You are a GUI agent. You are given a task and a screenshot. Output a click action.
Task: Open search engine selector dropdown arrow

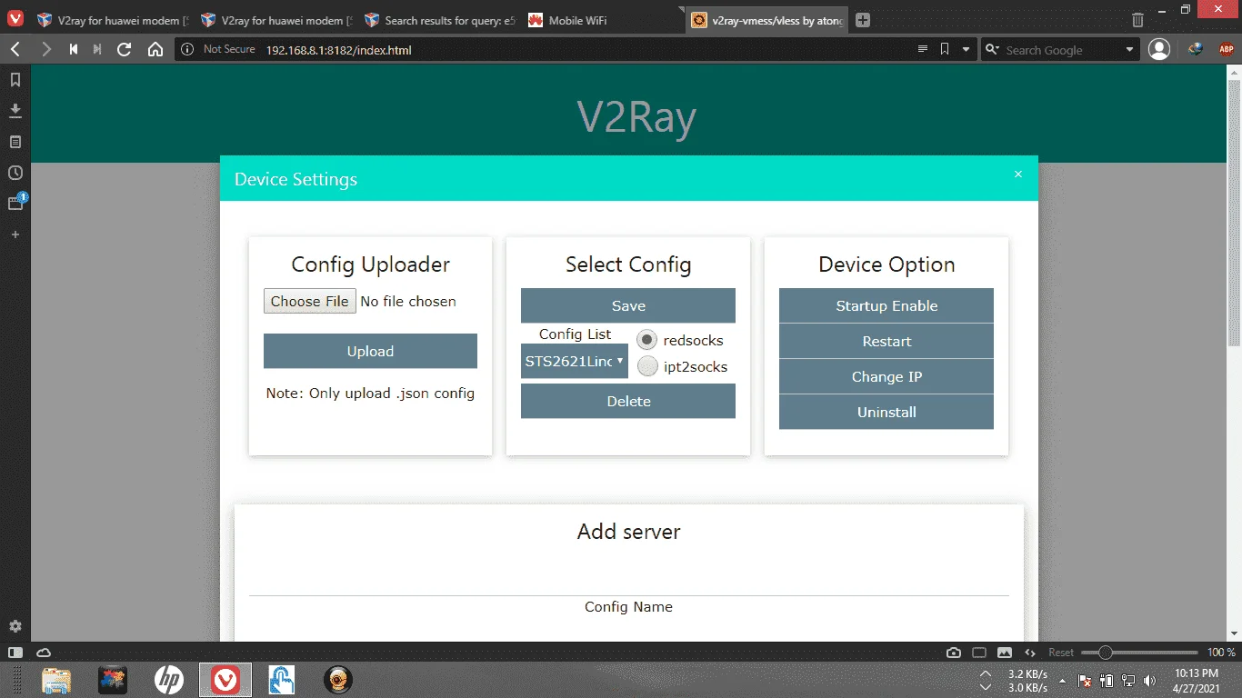tap(1130, 50)
